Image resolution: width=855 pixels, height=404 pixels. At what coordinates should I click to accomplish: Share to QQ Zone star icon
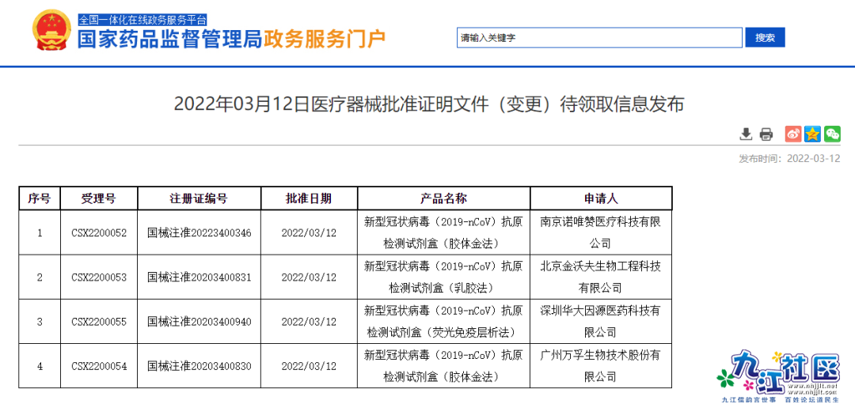point(812,134)
